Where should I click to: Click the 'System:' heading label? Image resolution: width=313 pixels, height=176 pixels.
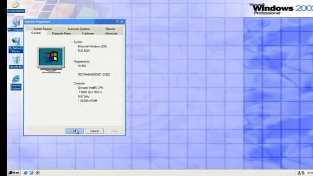point(78,42)
